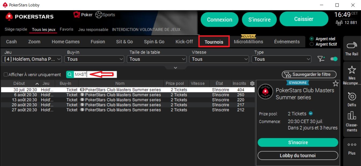Open the Spin & Go tab
The image size is (361, 166).
pyautogui.click(x=154, y=42)
